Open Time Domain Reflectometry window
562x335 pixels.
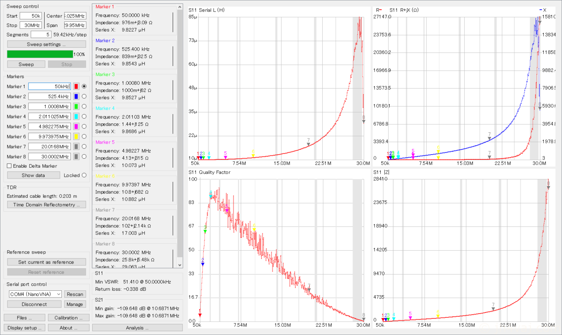tap(46, 205)
